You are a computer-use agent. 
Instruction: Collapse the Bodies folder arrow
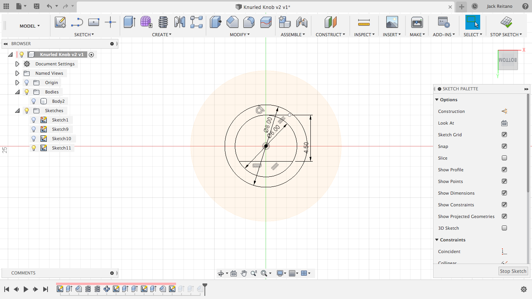click(17, 92)
